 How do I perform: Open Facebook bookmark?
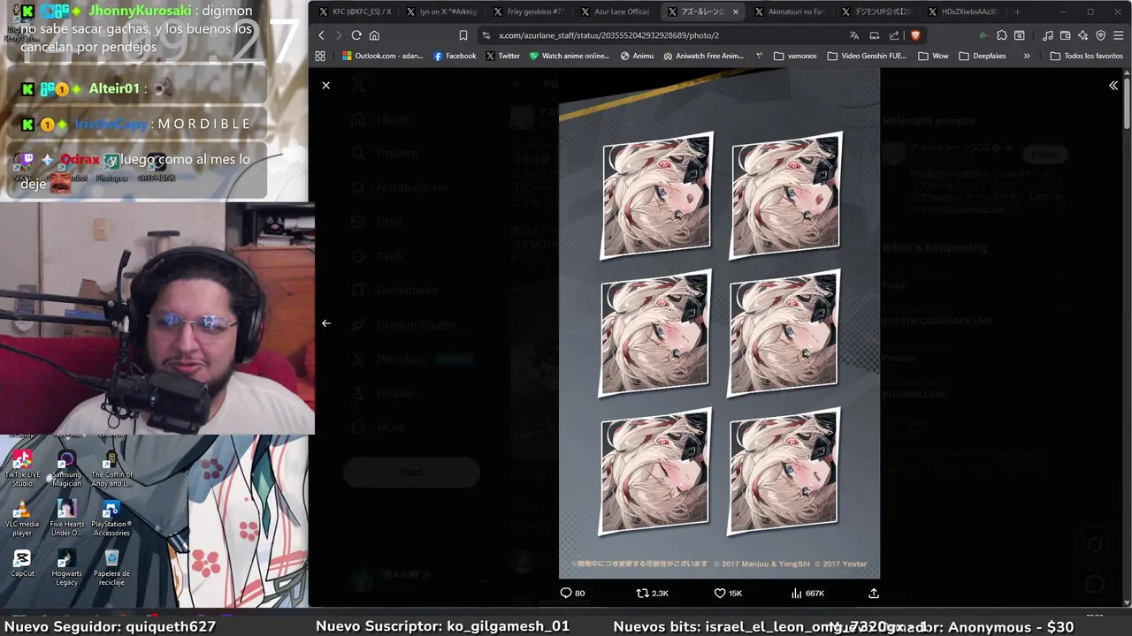(x=455, y=56)
